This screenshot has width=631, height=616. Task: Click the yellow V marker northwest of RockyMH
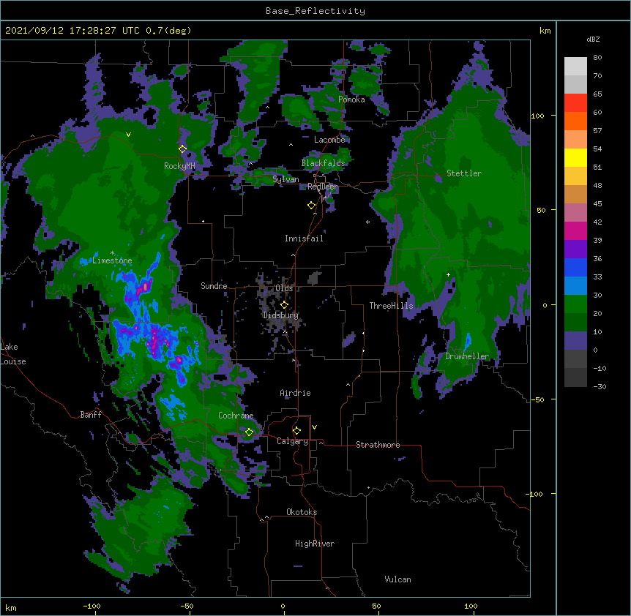(x=128, y=135)
